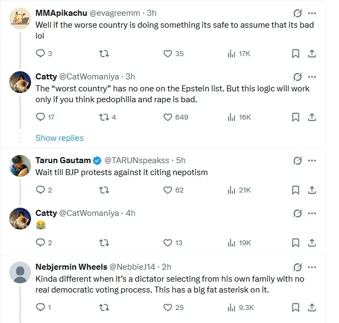Share Nebjermin Wheels' tweet
This screenshot has height=323, width=339.
tap(312, 307)
